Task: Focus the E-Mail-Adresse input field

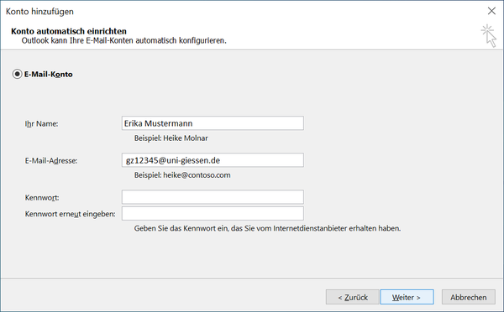Action: click(x=213, y=160)
